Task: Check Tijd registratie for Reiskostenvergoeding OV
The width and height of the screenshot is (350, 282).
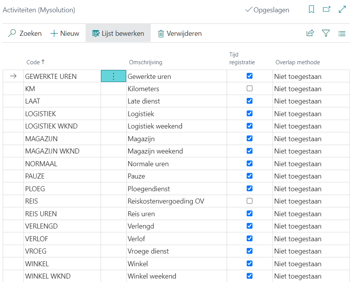Action: [x=249, y=201]
